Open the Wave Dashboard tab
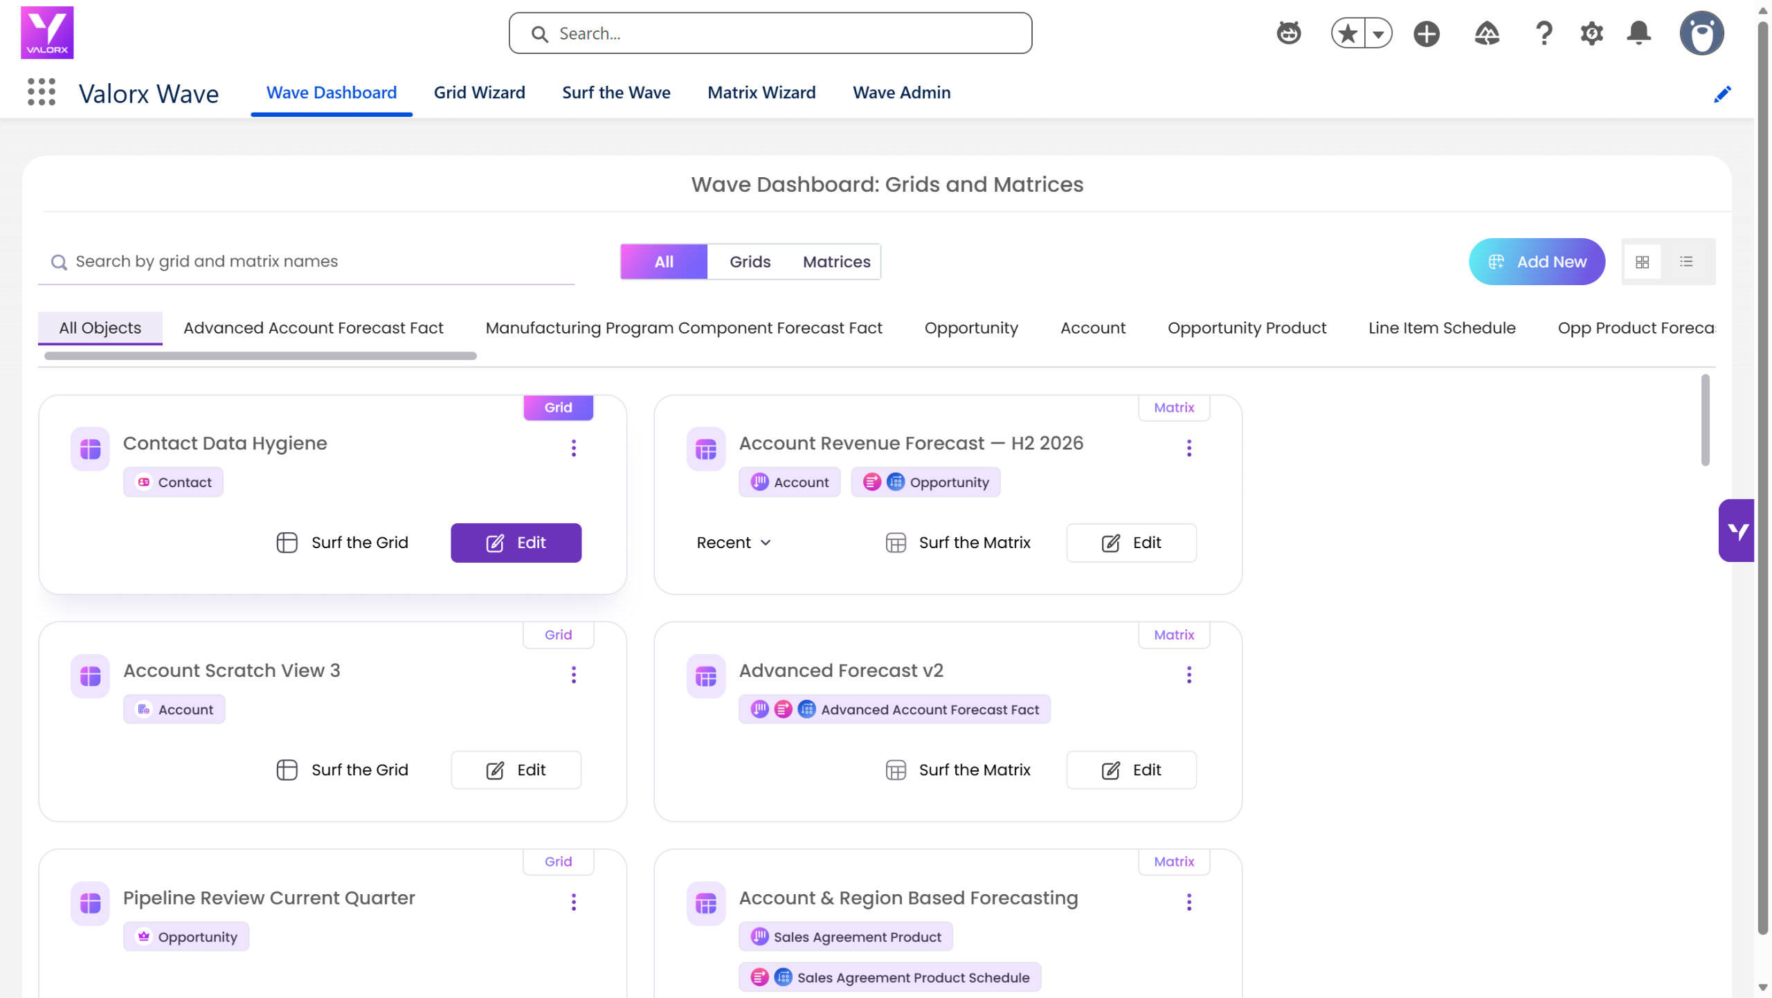This screenshot has height=998, width=1772. pos(331,93)
